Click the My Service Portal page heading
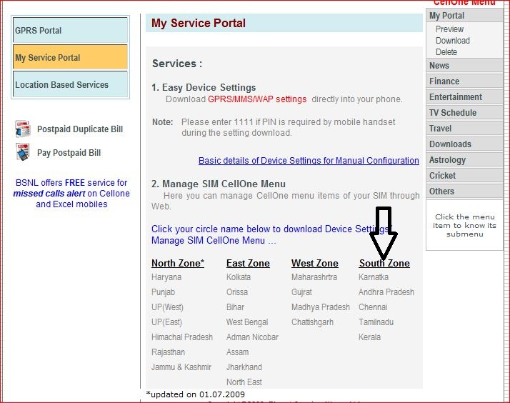Image resolution: width=510 pixels, height=403 pixels. [199, 23]
